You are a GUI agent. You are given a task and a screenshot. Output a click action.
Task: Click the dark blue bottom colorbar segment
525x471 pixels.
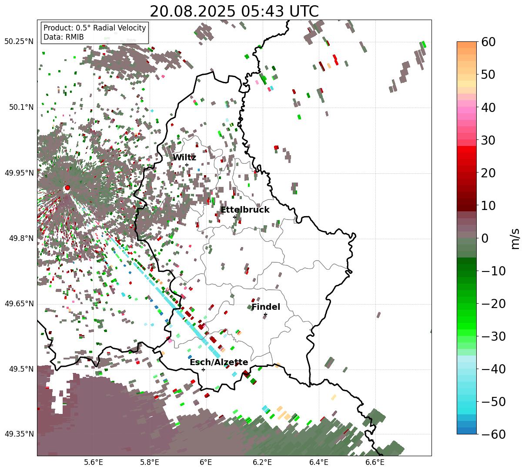pos(467,430)
